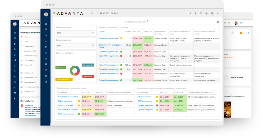Screen dimensions: 263x138
Task: Select Гант item in left project menu
Action: pos(26,41)
